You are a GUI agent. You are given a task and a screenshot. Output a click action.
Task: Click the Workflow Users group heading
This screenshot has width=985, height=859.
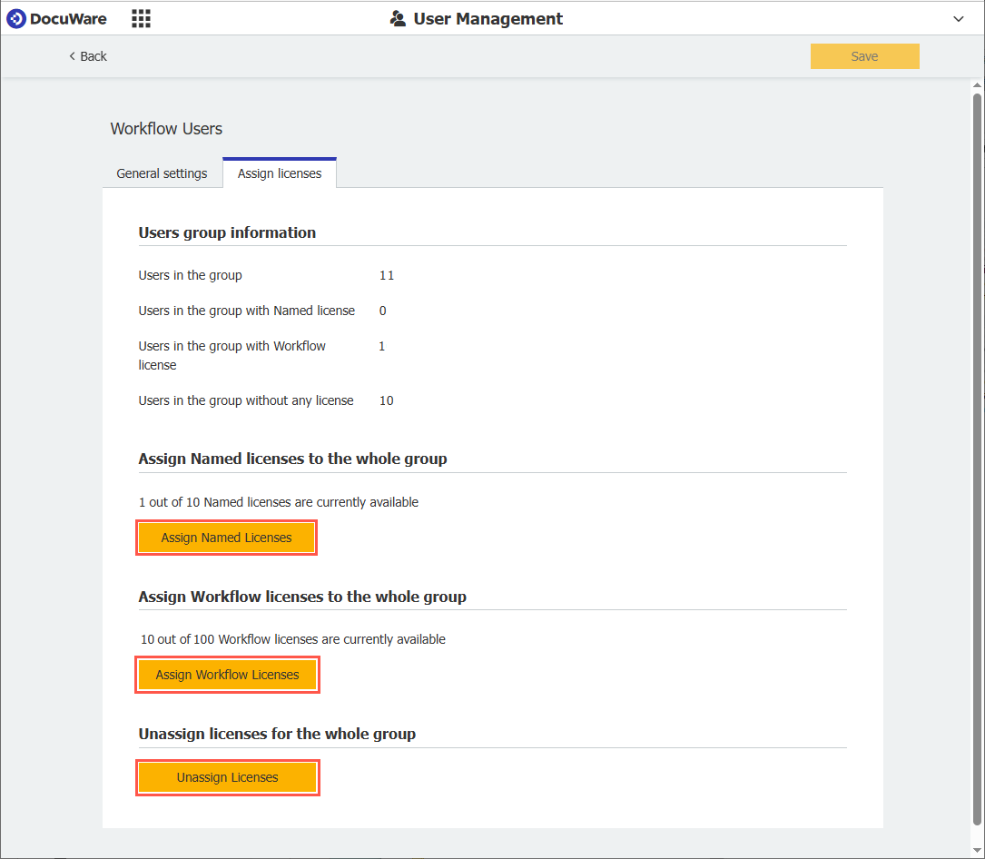(166, 129)
